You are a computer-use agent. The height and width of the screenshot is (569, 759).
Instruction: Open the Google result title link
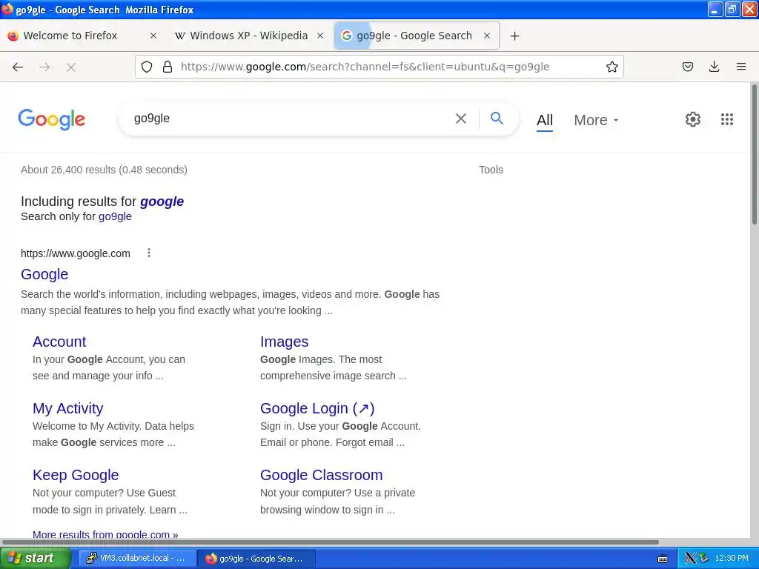(44, 274)
